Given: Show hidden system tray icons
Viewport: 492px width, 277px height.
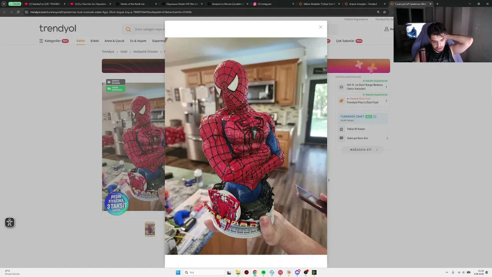Looking at the screenshot, I should pos(447,272).
